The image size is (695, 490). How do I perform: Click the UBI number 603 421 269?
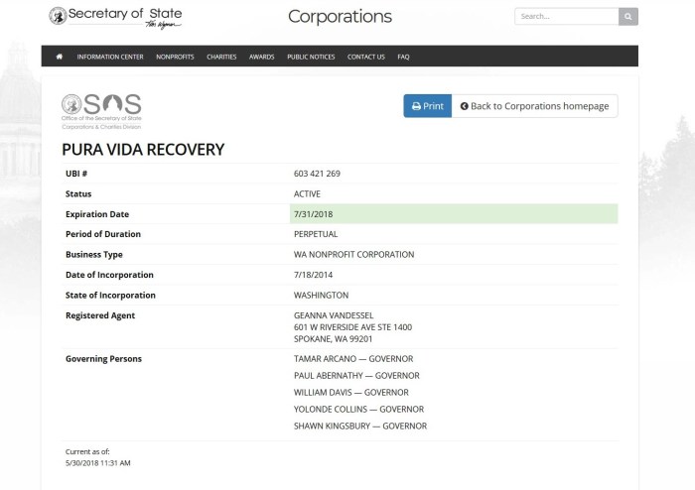pyautogui.click(x=318, y=174)
